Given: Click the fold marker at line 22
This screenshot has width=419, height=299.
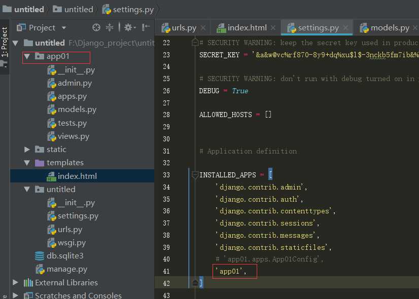Looking at the screenshot, I should click(x=195, y=43).
